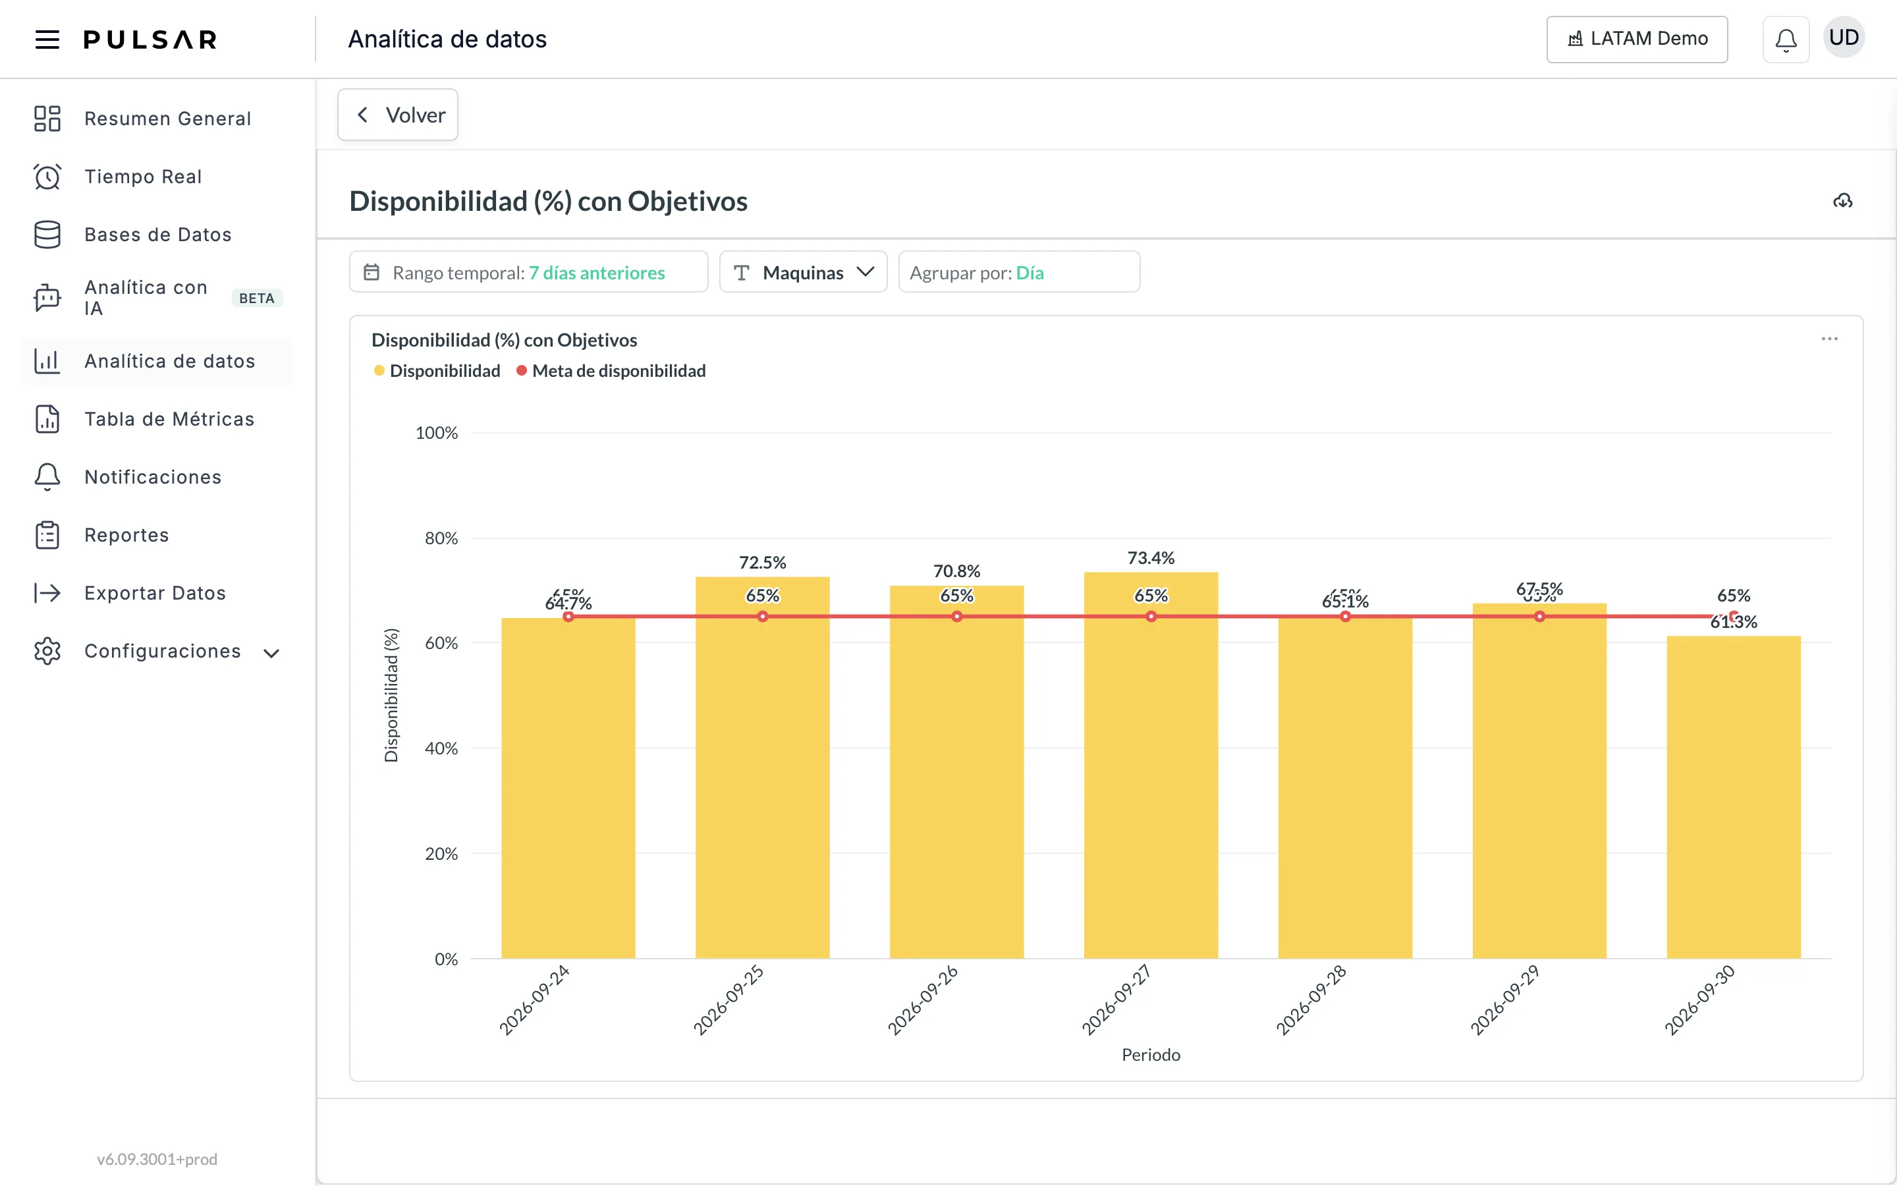Open Agrupar por Día selector
This screenshot has height=1186, width=1897.
1019,272
